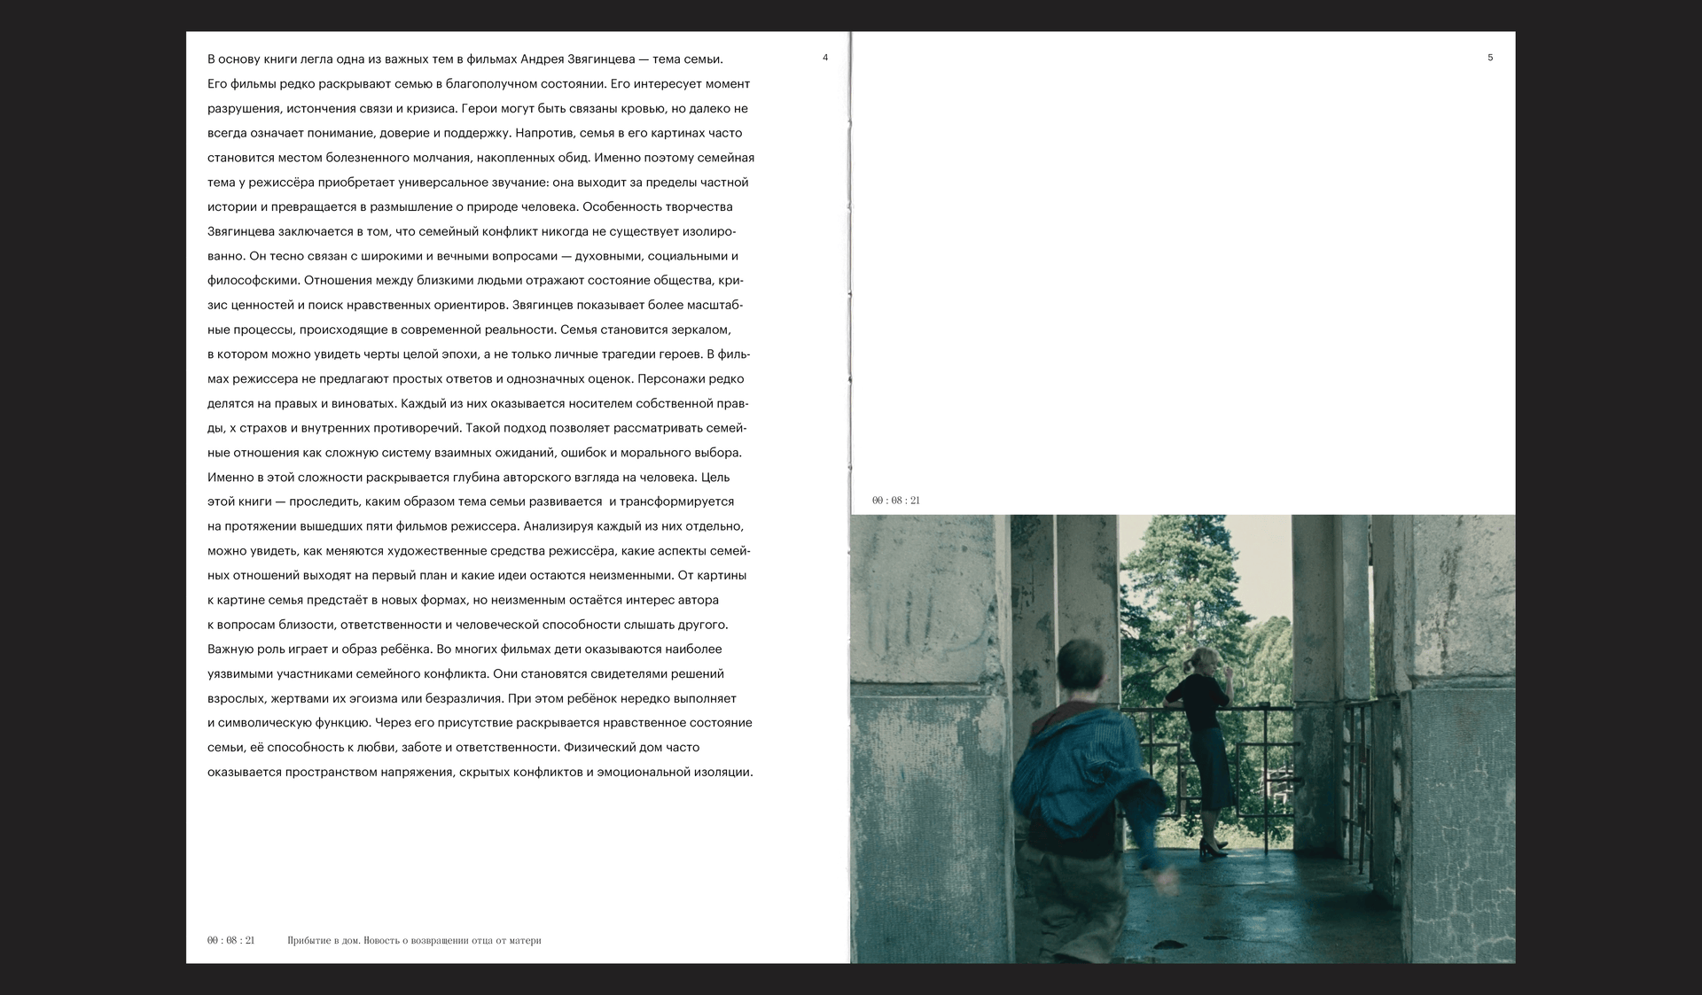Click the line starting 'Звягинцева заключается в том'
This screenshot has height=995, width=1702.
coord(472,231)
